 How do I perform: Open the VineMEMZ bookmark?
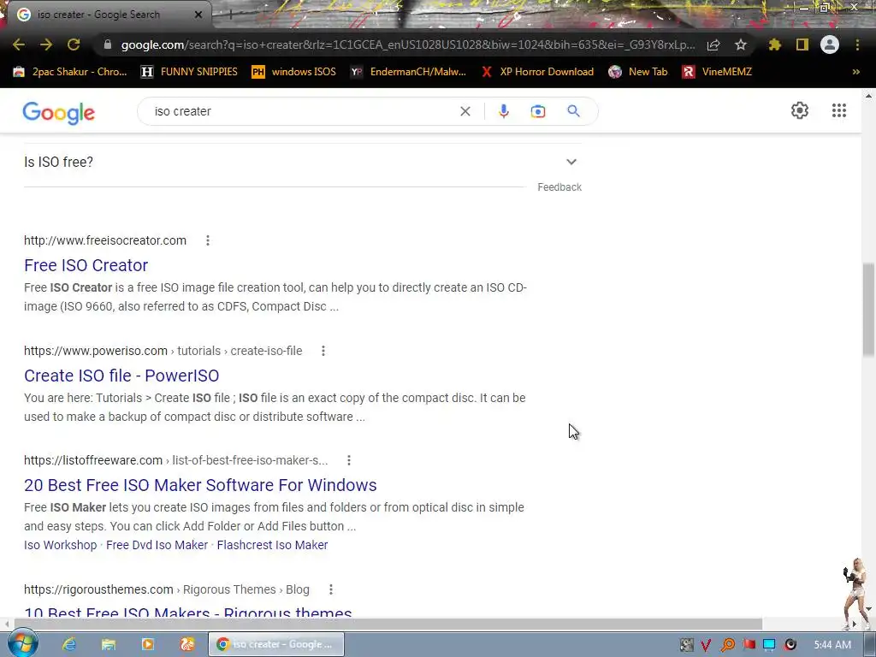click(718, 72)
